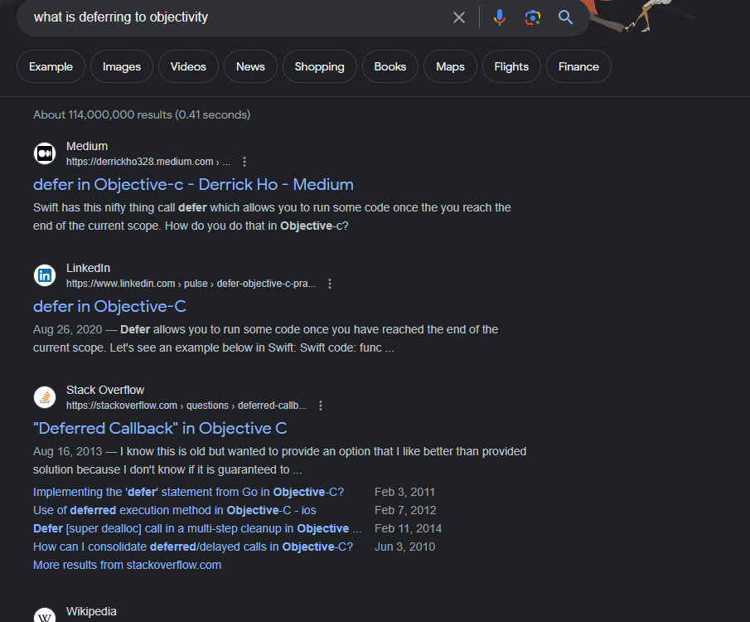Click the 'Jun 3, 2010' date text
The height and width of the screenshot is (622, 750).
click(x=404, y=547)
